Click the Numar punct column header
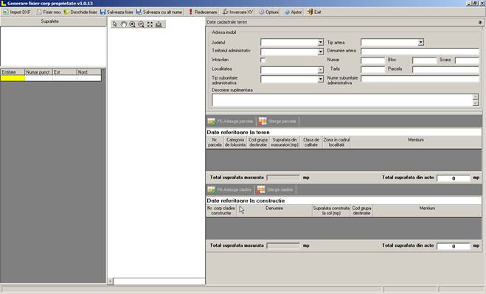This screenshot has width=486, height=294. click(x=38, y=72)
